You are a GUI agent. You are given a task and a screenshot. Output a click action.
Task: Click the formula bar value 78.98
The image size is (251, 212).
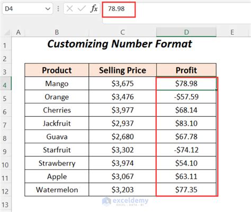[116, 8]
